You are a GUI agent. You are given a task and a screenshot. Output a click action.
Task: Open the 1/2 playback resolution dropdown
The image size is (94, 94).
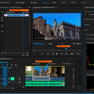66,44
